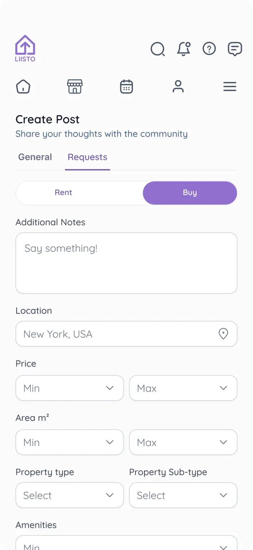Image resolution: width=253 pixels, height=550 pixels.
Task: Expand the Price Min dropdown
Action: tap(69, 388)
